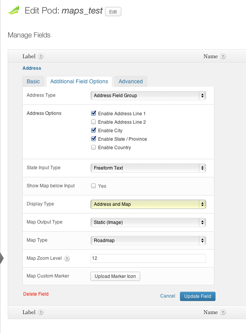Click the Map Zoom Level input field
Screen dimensions: 246x333
click(x=148, y=258)
